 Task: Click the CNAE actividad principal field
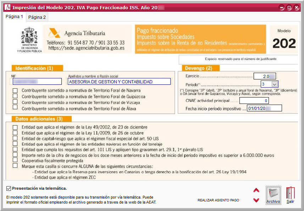click(x=265, y=101)
